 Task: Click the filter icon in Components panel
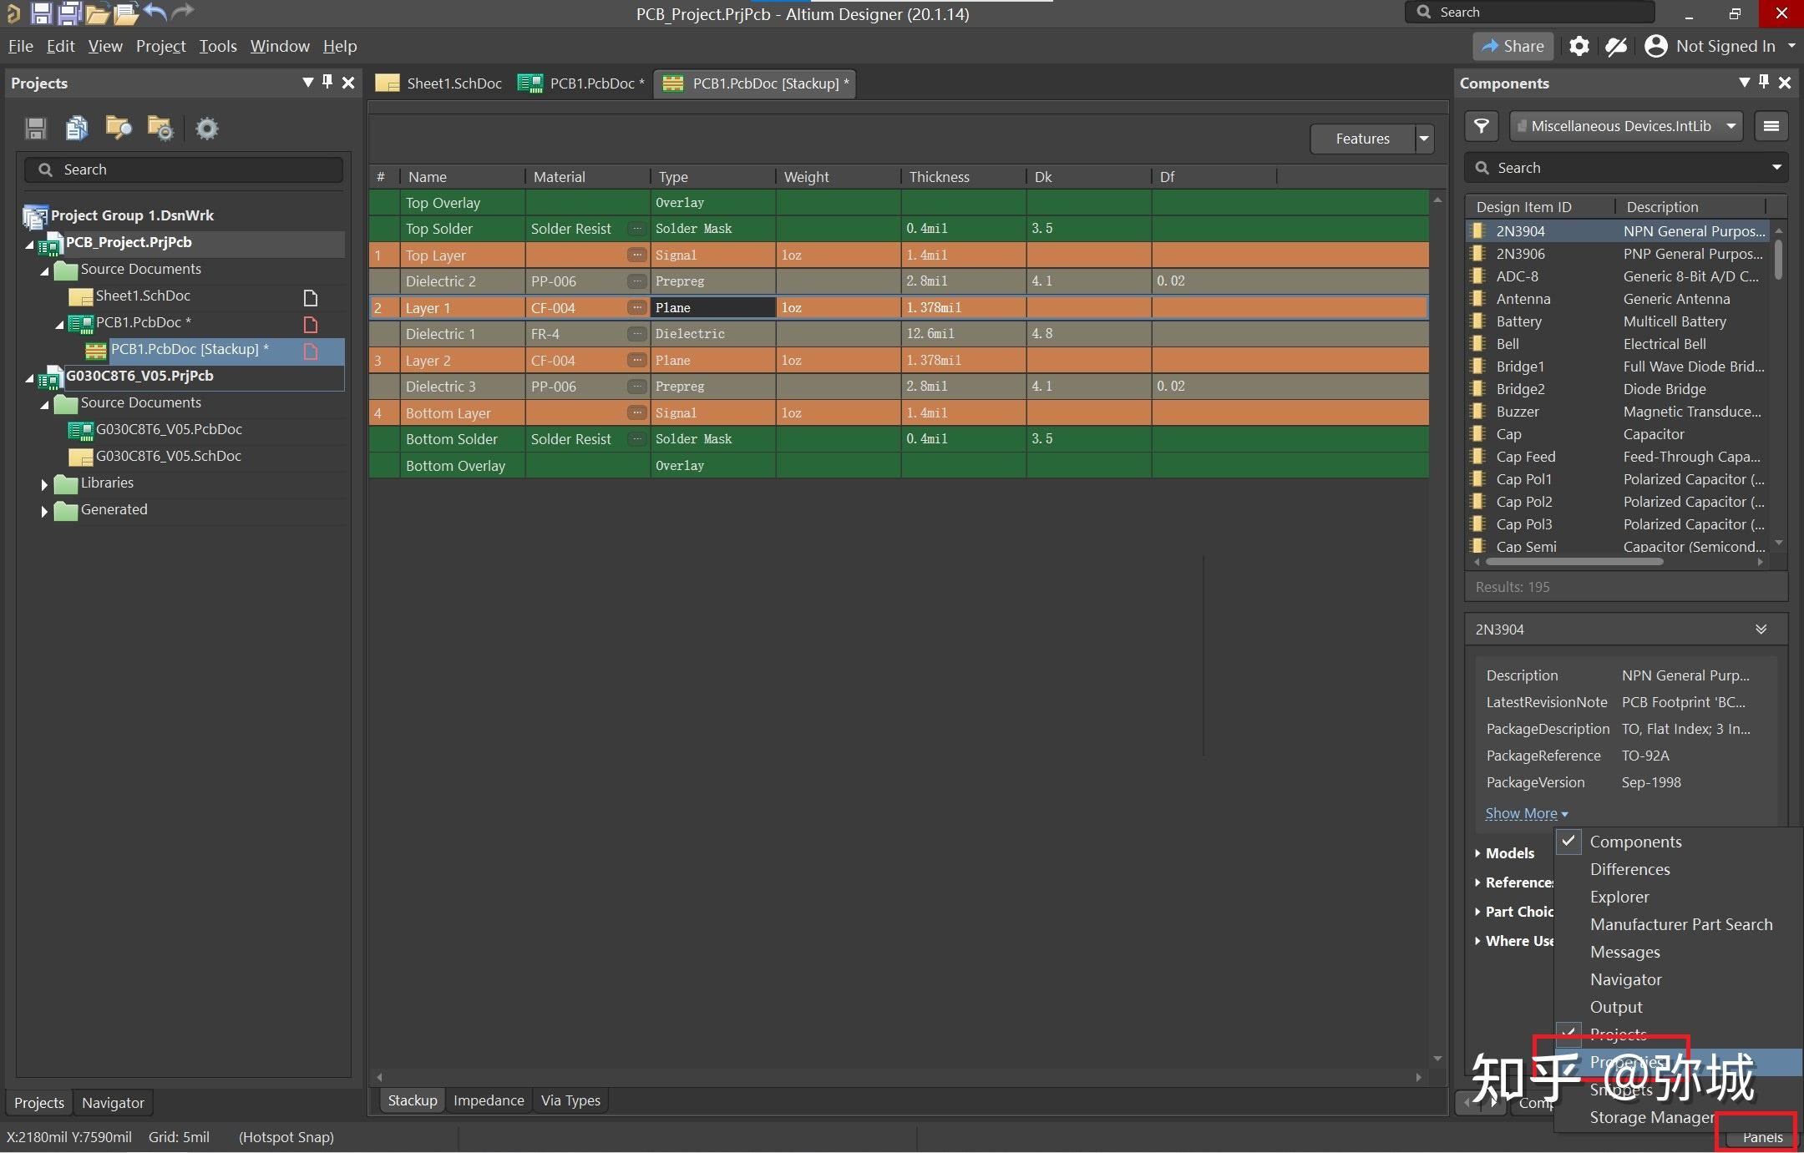(x=1482, y=126)
